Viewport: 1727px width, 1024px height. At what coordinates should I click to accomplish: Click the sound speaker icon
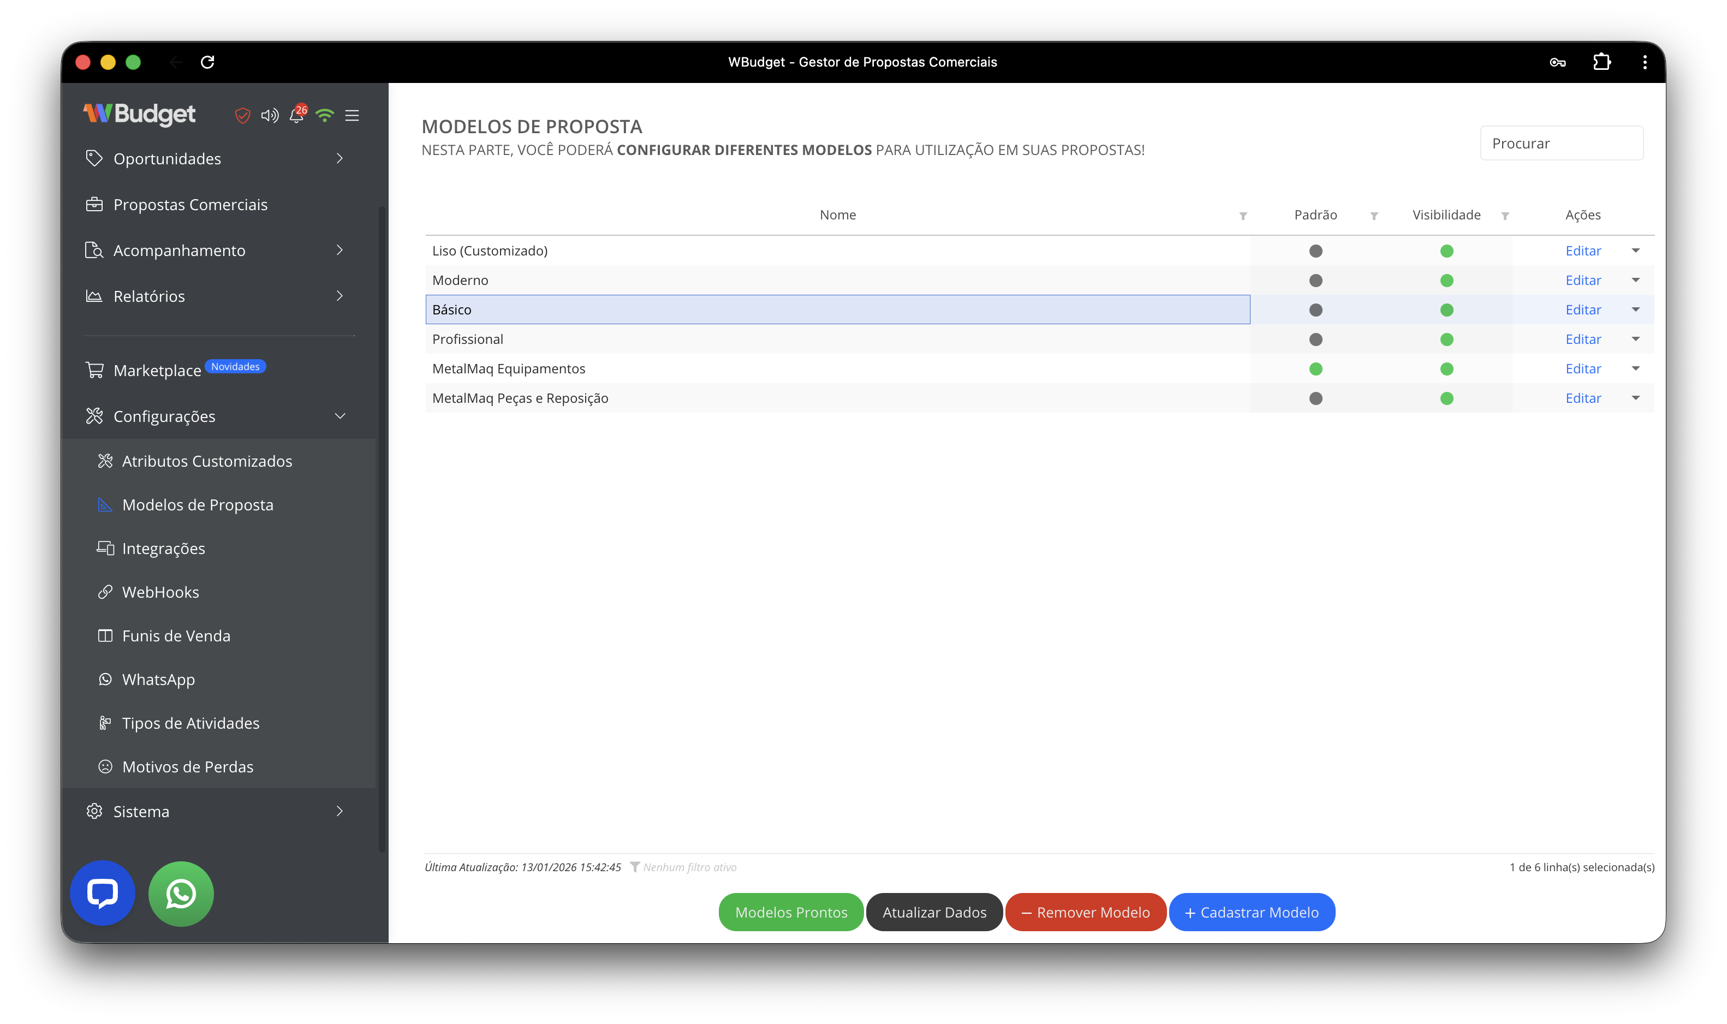pyautogui.click(x=270, y=115)
